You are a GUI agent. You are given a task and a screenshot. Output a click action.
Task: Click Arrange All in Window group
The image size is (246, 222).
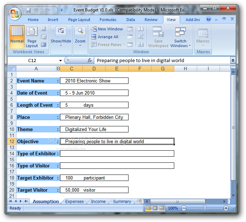point(105,37)
